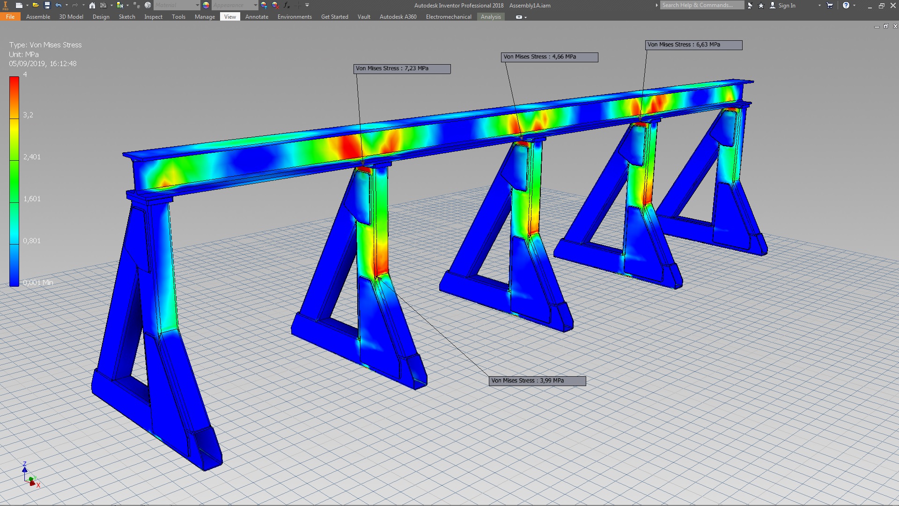The width and height of the screenshot is (899, 506).
Task: Open the Autodesk App Store cart icon
Action: coord(830,5)
